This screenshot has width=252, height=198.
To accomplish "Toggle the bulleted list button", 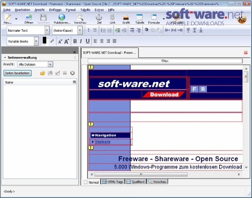I will click(110, 30).
